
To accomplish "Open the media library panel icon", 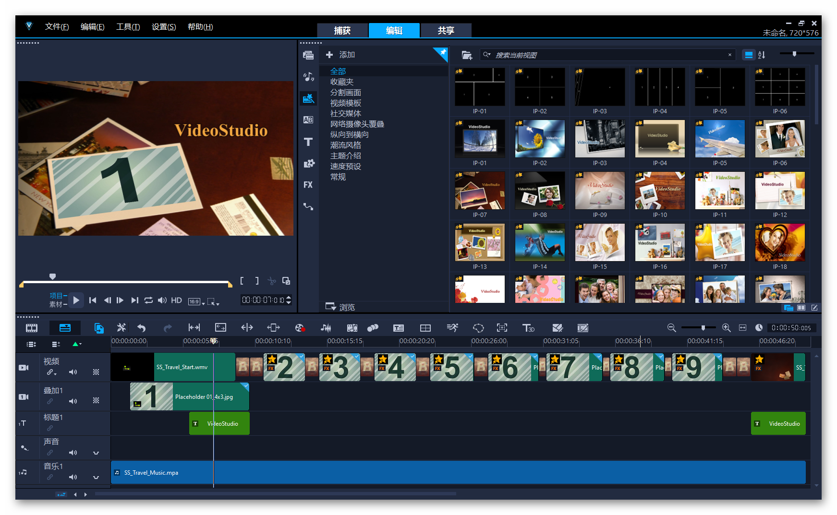I will (308, 55).
